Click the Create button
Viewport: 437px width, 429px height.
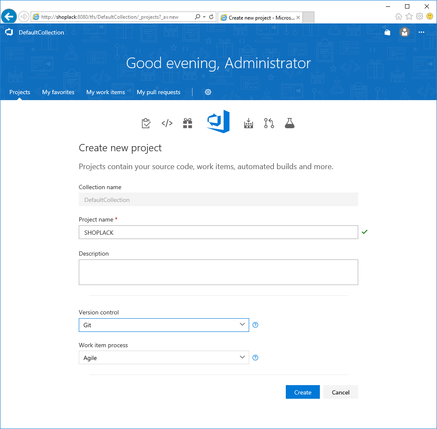click(303, 392)
